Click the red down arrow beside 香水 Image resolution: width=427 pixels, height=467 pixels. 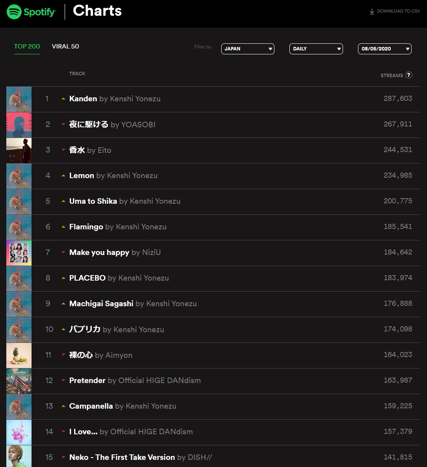[63, 150]
